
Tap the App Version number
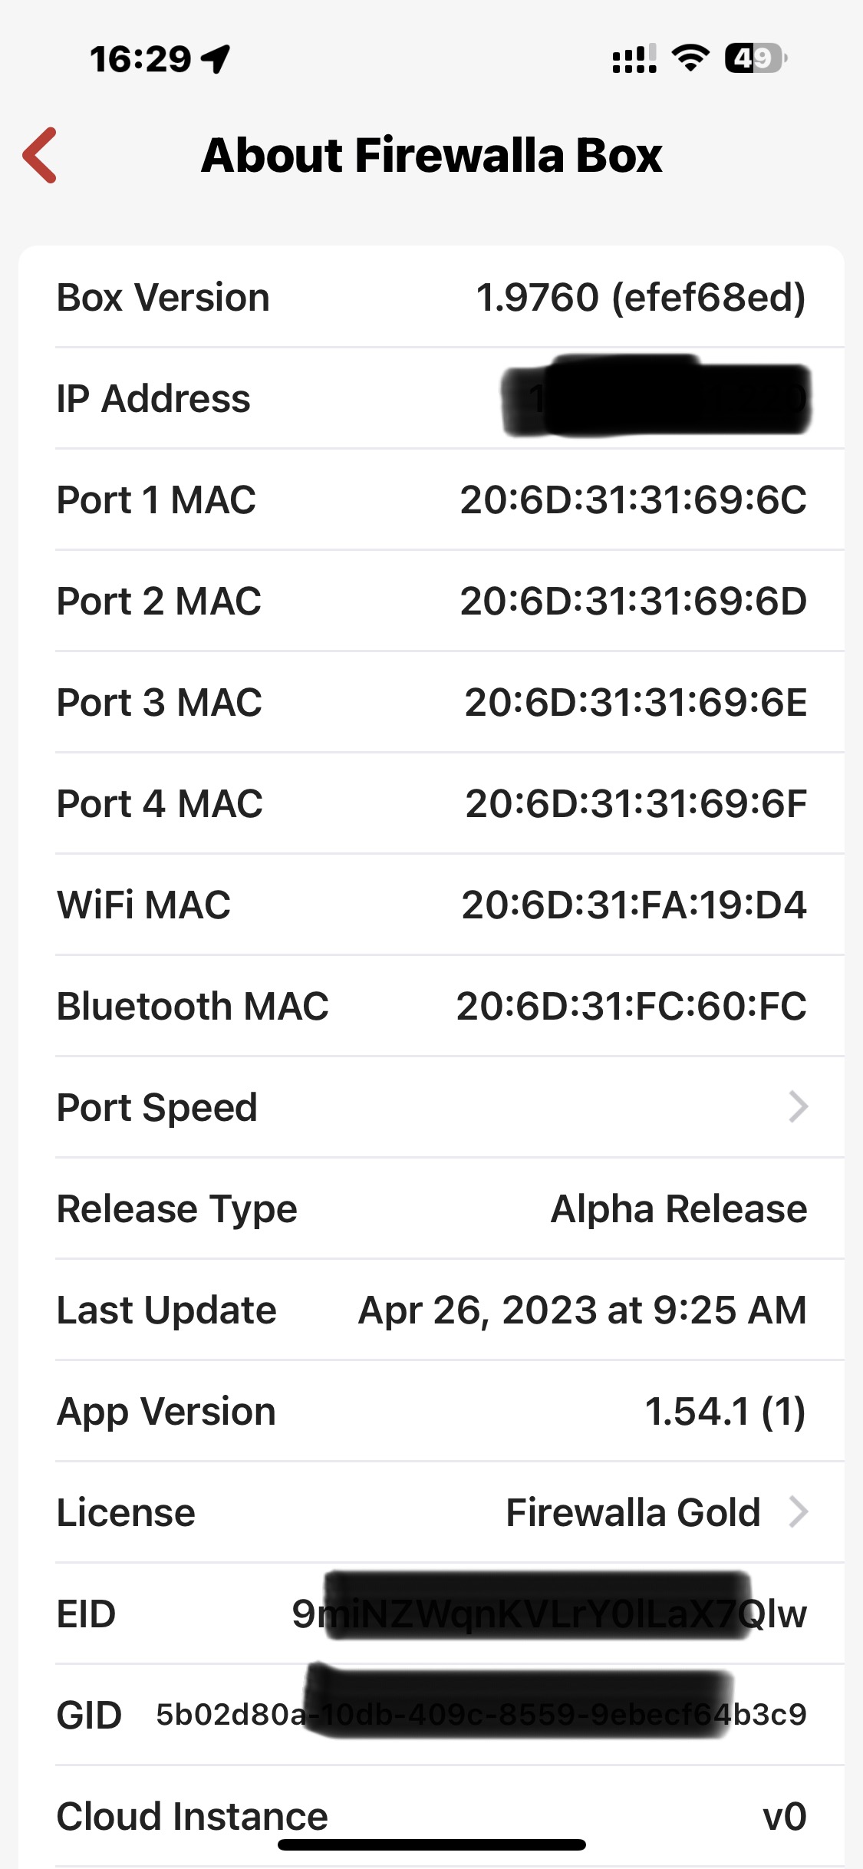725,1411
